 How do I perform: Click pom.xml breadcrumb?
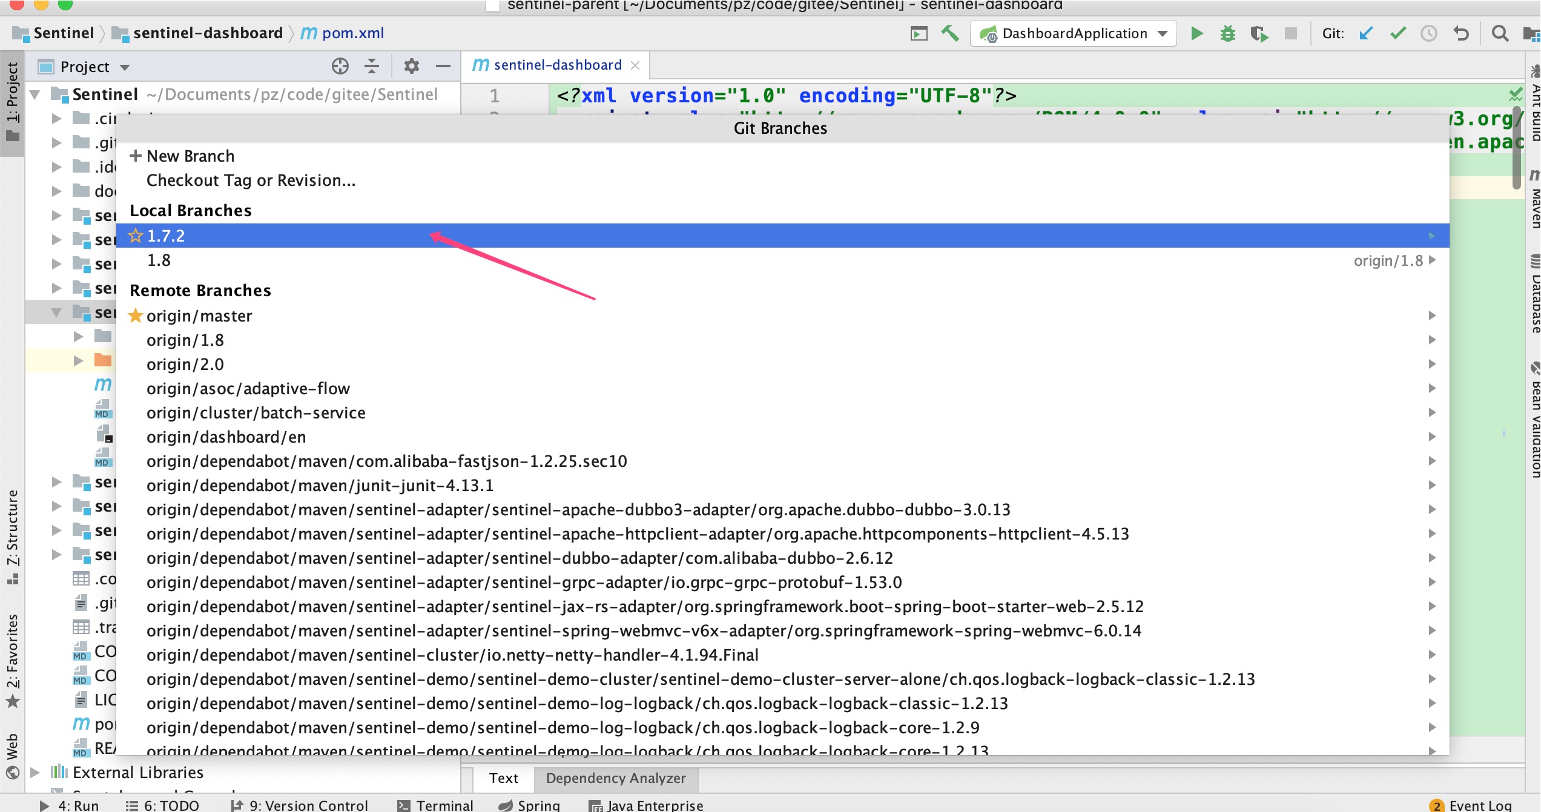(x=343, y=33)
